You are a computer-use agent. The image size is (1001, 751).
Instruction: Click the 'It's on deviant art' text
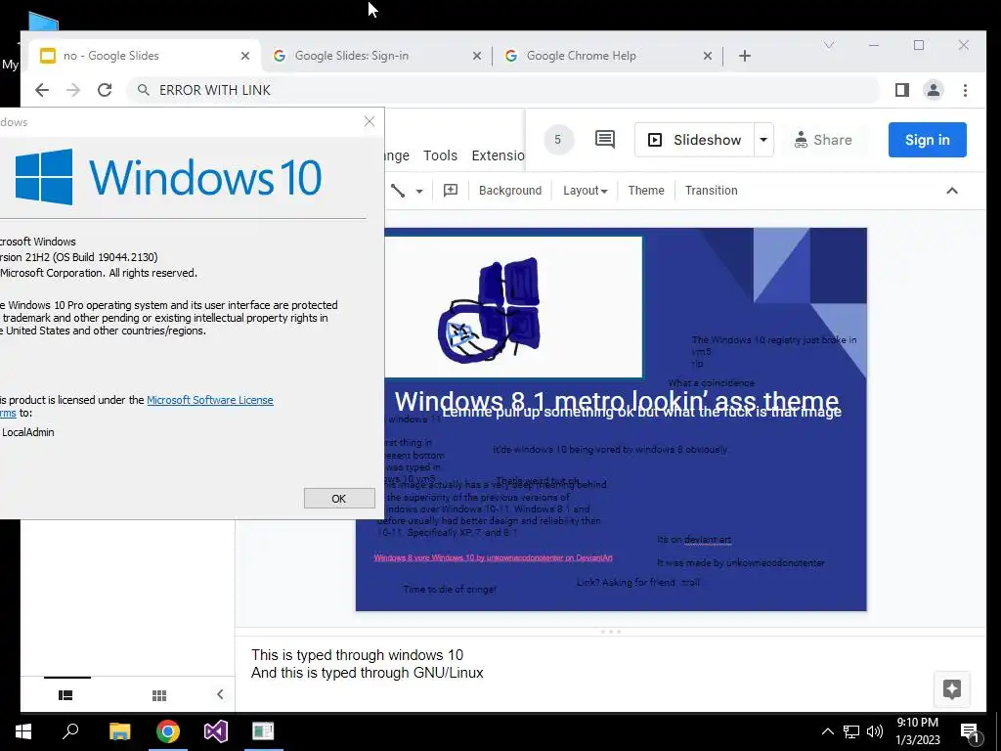694,540
